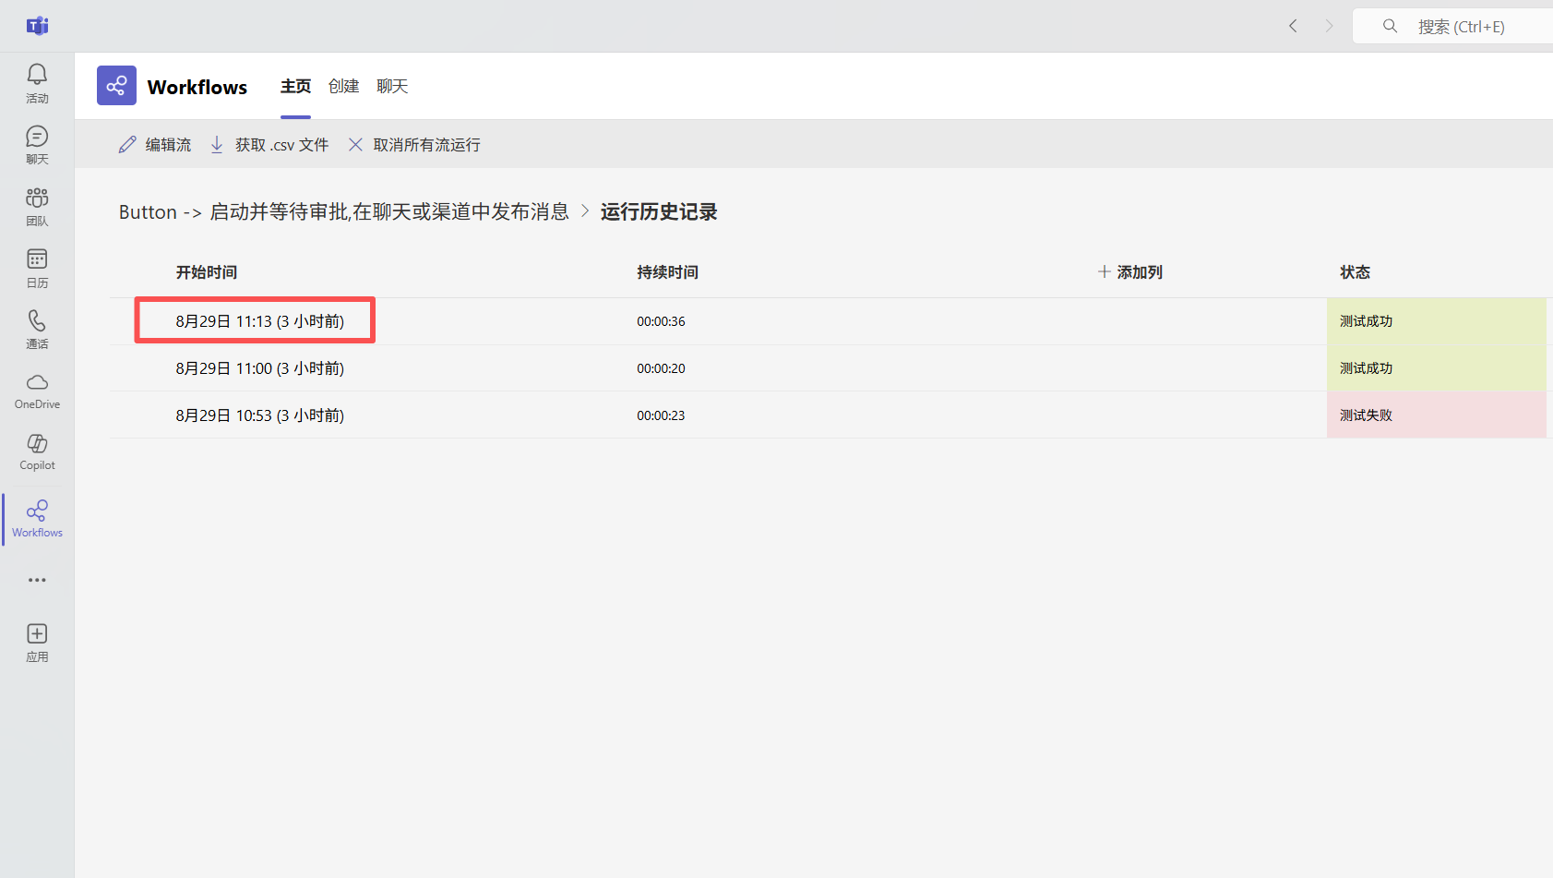Image resolution: width=1553 pixels, height=878 pixels.
Task: Click the breadcrumb chevron separator
Action: [x=585, y=211]
